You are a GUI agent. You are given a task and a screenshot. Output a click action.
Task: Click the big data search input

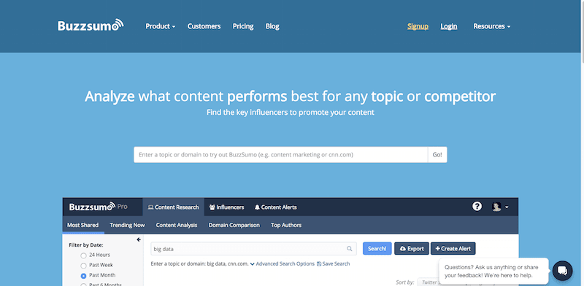tap(253, 248)
